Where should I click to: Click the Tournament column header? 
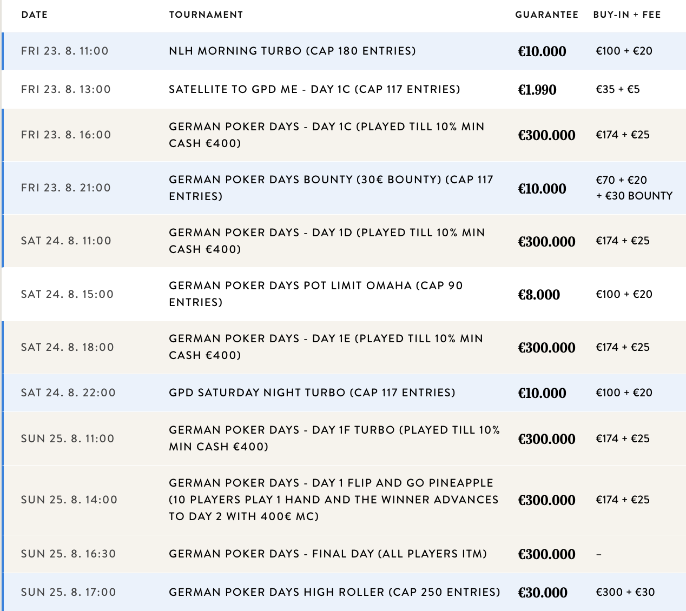pyautogui.click(x=206, y=15)
